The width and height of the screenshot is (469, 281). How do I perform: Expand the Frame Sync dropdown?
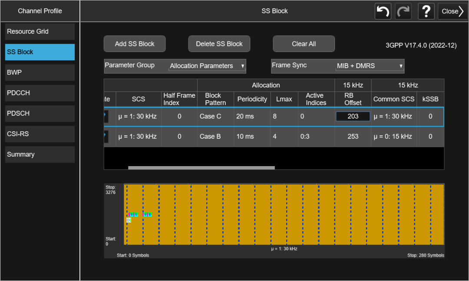pyautogui.click(x=370, y=66)
